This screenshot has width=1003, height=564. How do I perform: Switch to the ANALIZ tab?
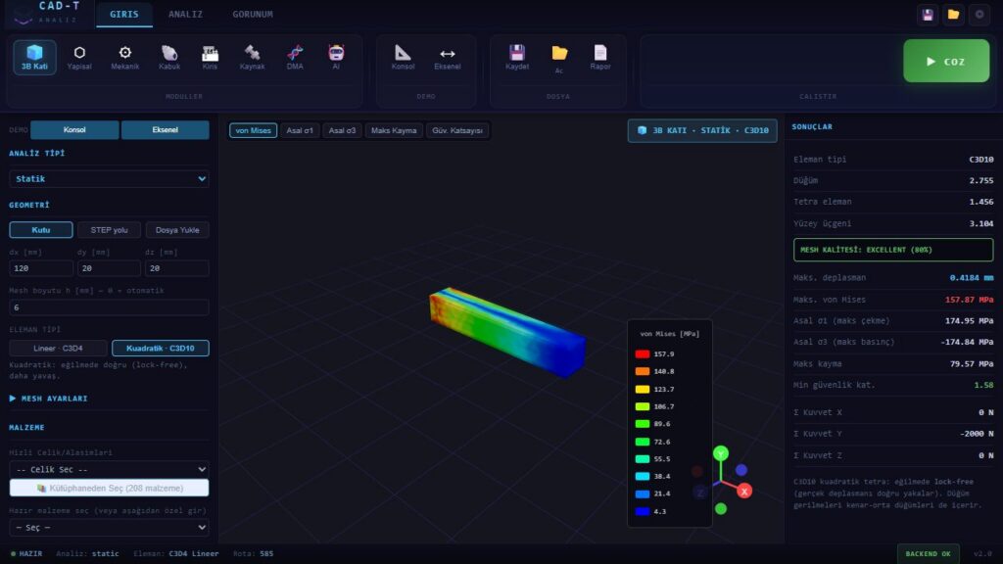pyautogui.click(x=185, y=14)
